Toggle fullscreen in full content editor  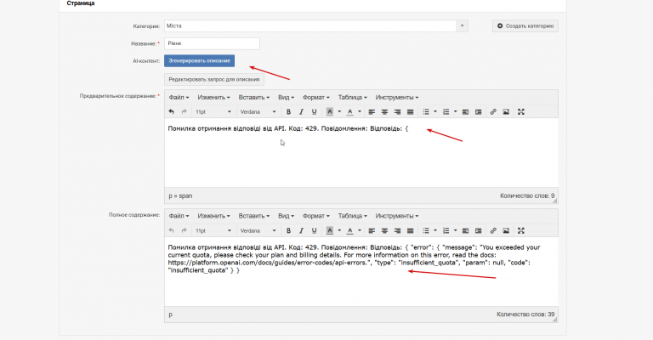tap(521, 230)
